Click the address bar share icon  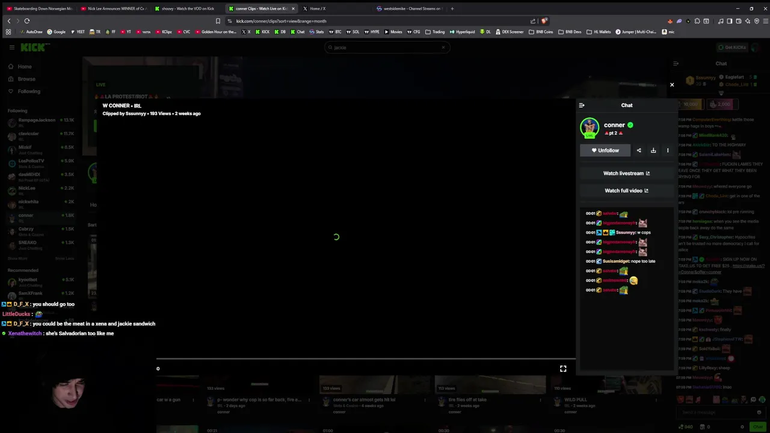tap(533, 21)
